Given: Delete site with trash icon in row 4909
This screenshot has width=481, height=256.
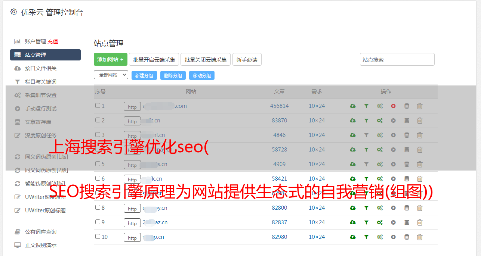Looking at the screenshot, I should coord(420,164).
